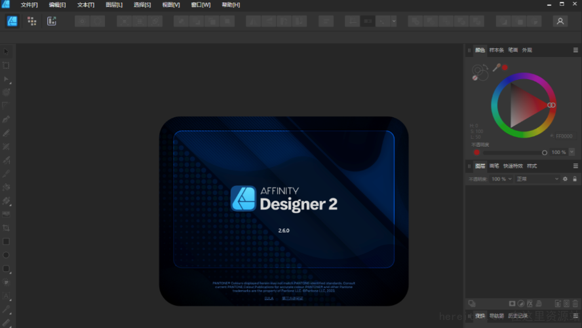Viewport: 582px width, 328px height.
Task: Select the Artistic Text tool
Action: pyautogui.click(x=6, y=296)
